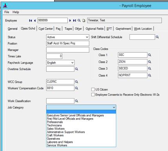Click the Workers' Compensation Code field 8810
Viewport: 168px width, 151px height.
[x=60, y=88]
